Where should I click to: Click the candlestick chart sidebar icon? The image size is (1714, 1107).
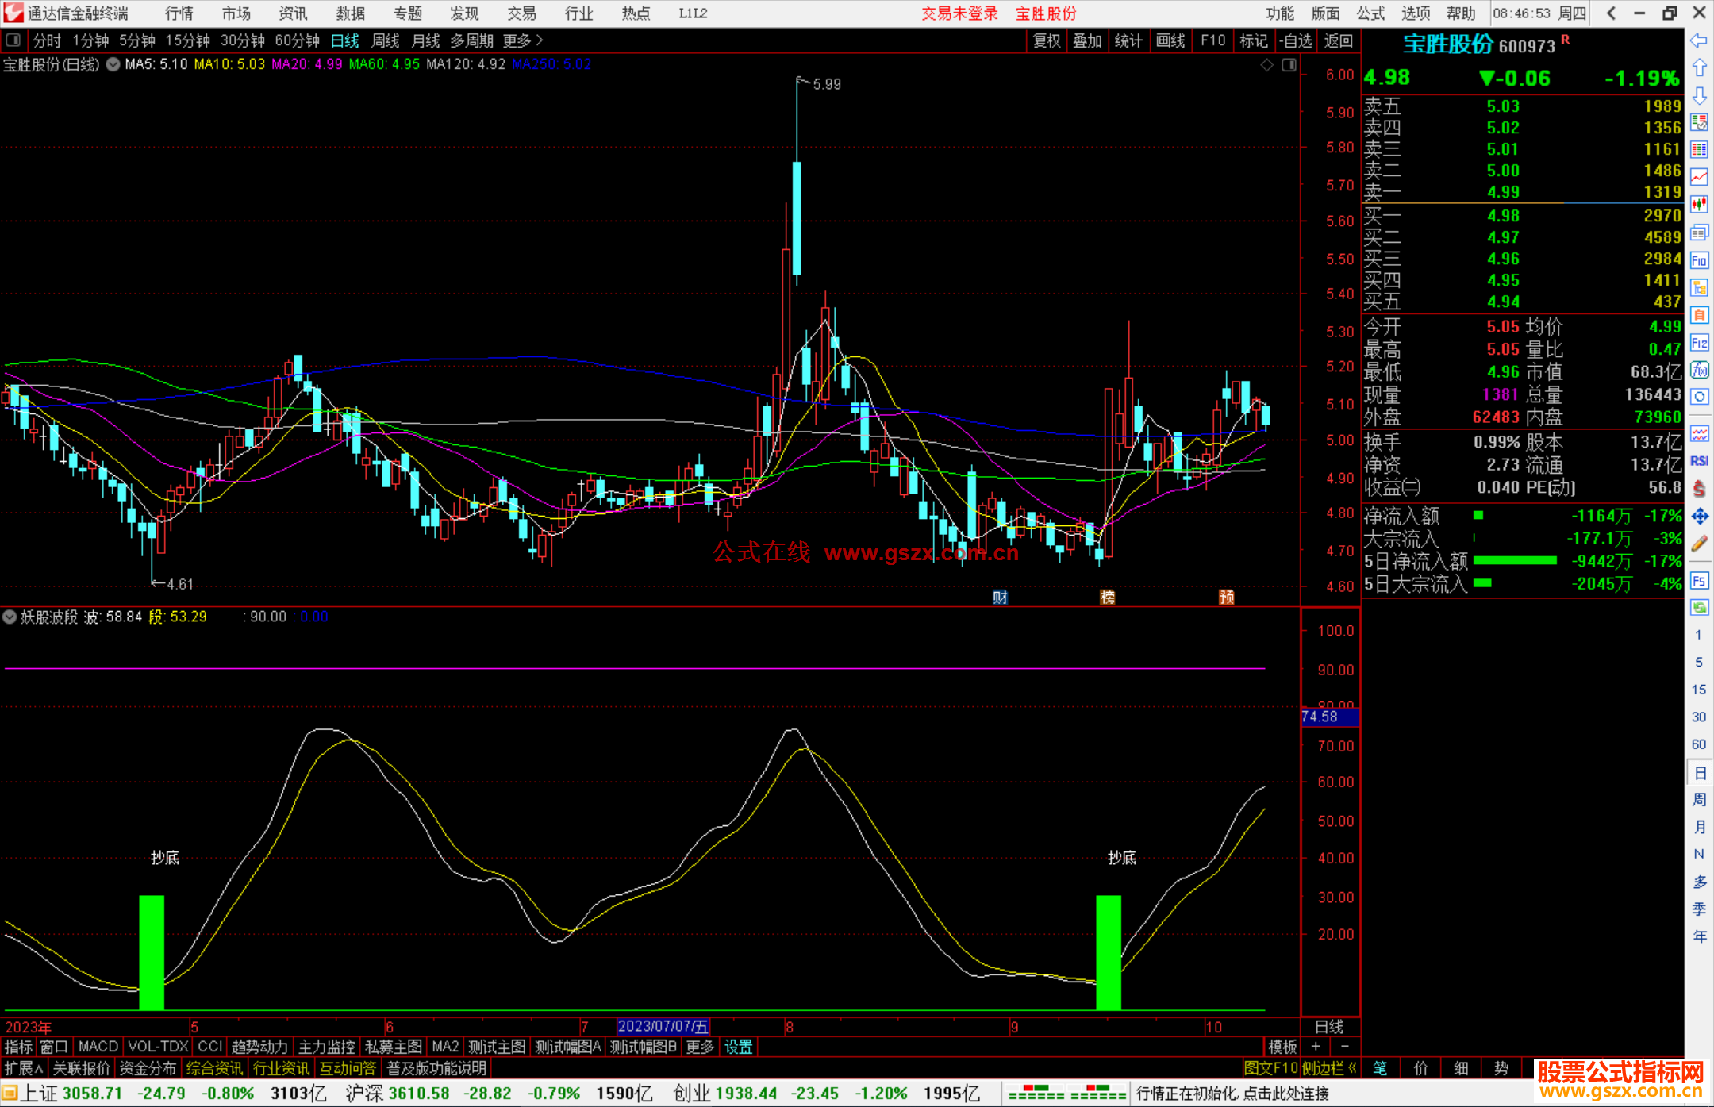tap(1699, 205)
